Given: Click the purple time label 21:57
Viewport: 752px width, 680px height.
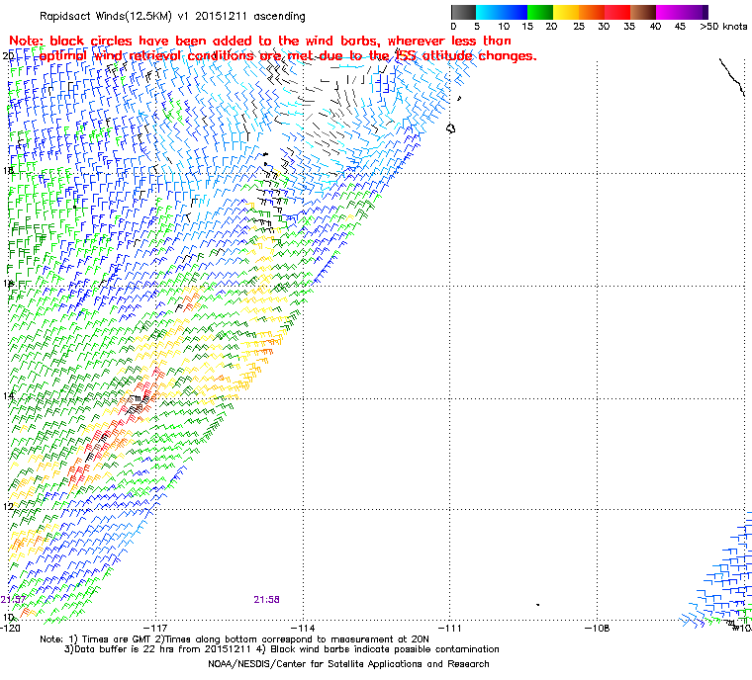Looking at the screenshot, I should tap(13, 600).
